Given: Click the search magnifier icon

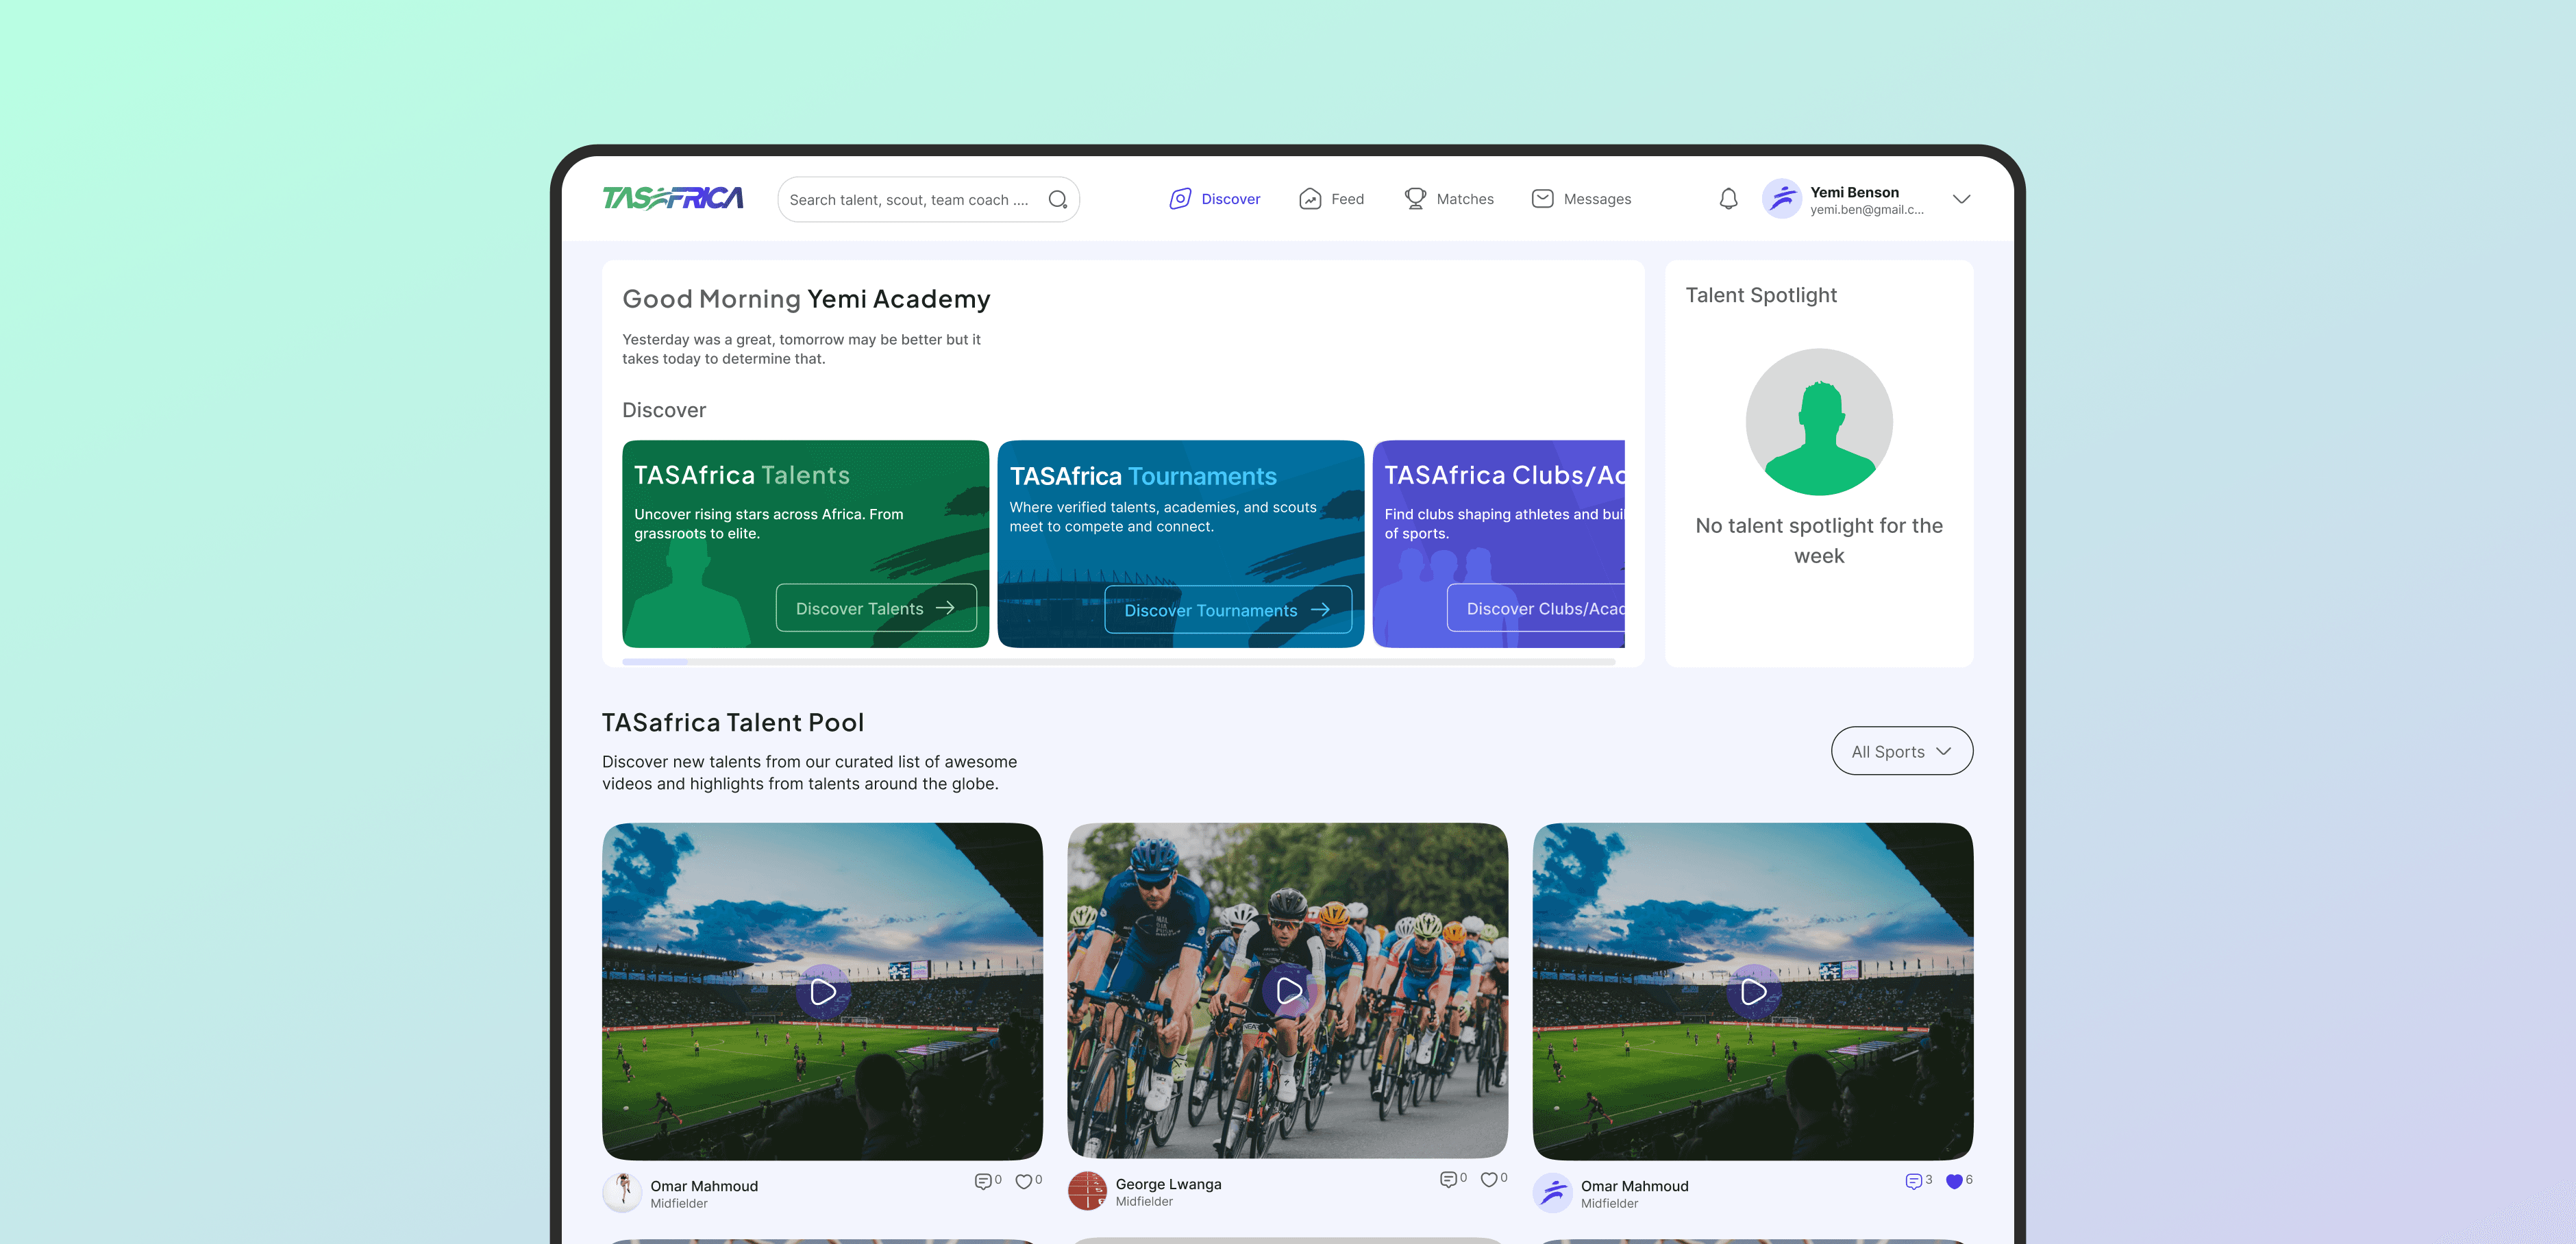Looking at the screenshot, I should pos(1057,199).
